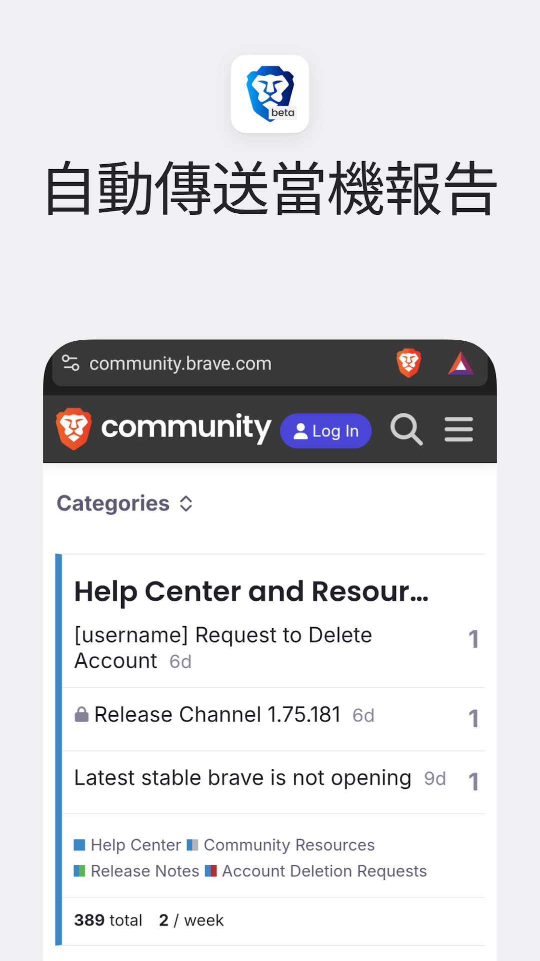Click the Log In button
Screen dimensions: 540x961
[326, 430]
